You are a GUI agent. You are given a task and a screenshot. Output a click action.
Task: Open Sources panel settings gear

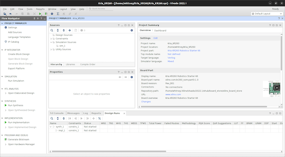coord(132,30)
